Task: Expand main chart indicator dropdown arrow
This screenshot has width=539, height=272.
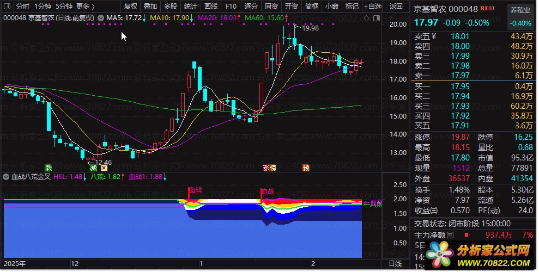Action: (x=101, y=18)
